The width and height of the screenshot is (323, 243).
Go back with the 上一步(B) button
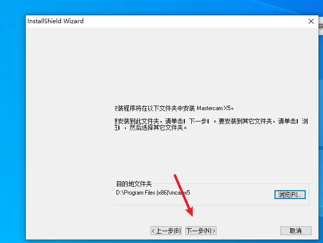pyautogui.click(x=166, y=231)
